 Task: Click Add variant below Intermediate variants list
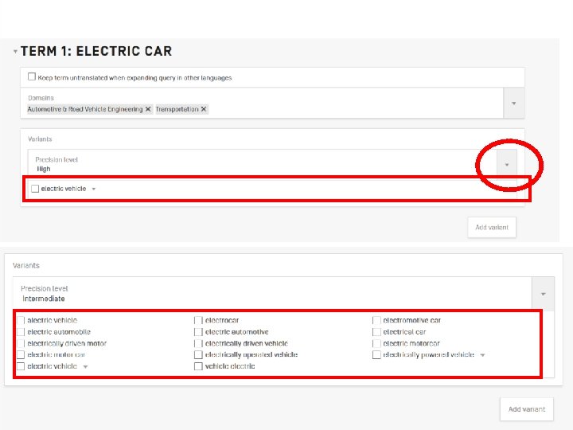click(526, 408)
